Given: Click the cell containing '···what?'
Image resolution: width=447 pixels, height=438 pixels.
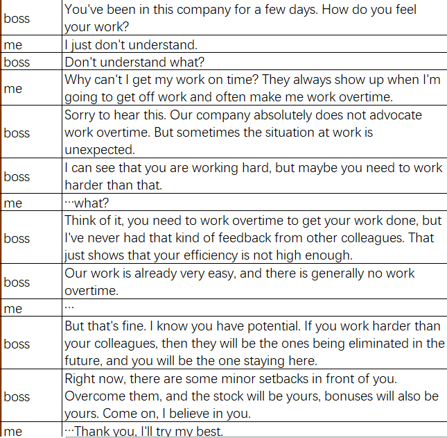Looking at the screenshot, I should click(254, 203).
